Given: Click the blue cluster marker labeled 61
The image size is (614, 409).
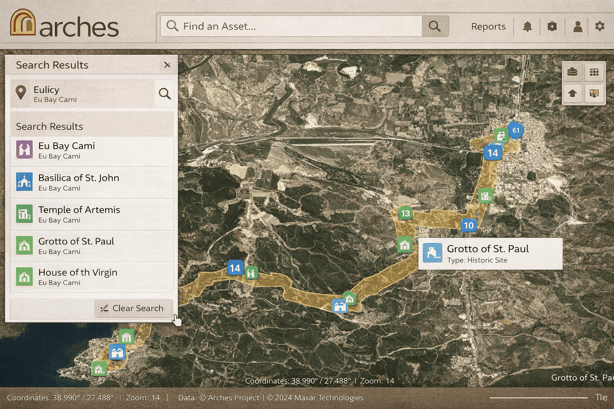Looking at the screenshot, I should [516, 130].
